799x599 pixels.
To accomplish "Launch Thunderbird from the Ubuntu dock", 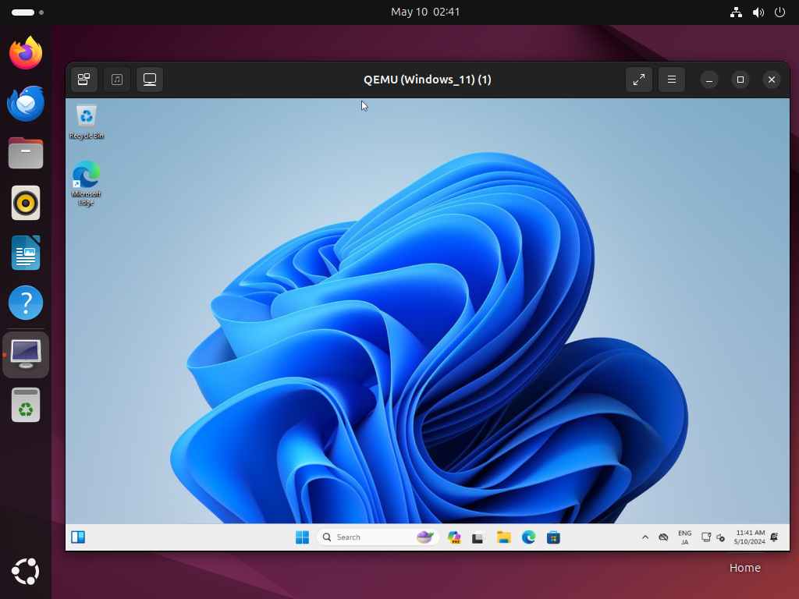I will click(x=26, y=104).
